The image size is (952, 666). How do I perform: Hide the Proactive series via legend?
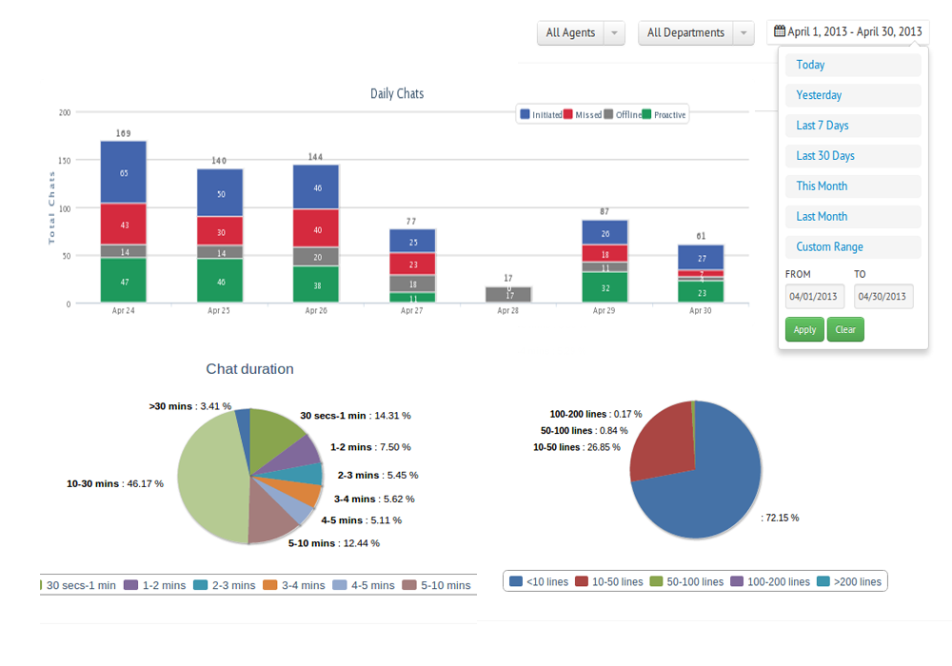[x=664, y=114]
